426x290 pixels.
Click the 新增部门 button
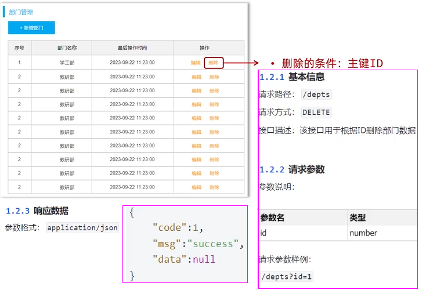coord(31,27)
